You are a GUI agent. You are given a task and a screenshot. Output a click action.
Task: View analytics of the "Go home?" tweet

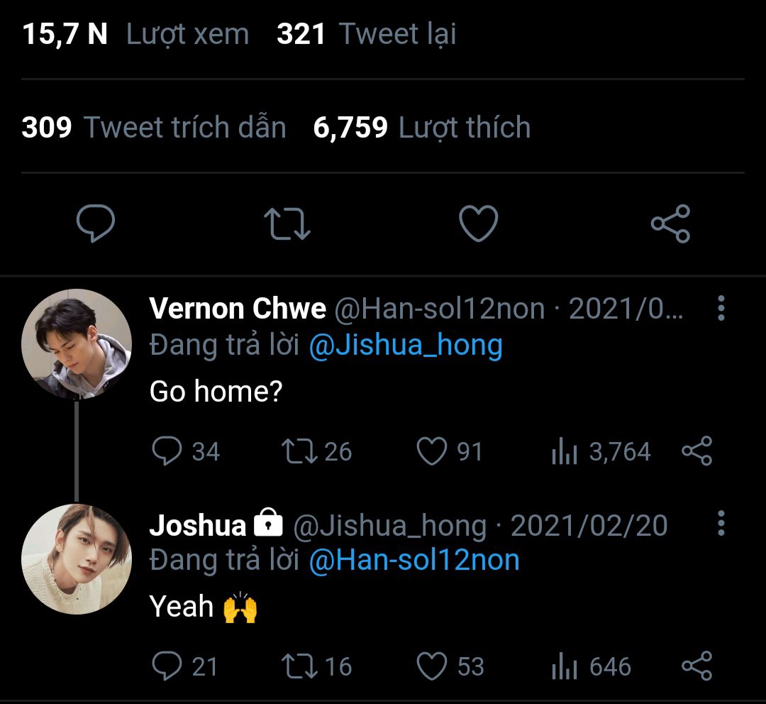pyautogui.click(x=565, y=452)
